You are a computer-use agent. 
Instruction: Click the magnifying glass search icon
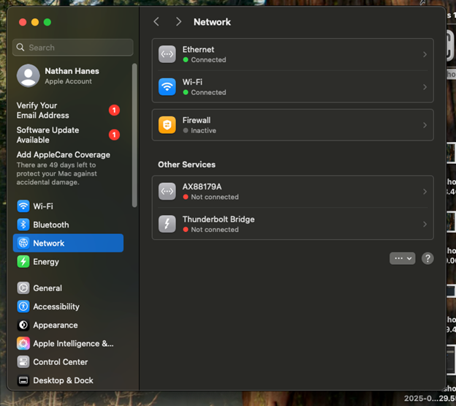pos(20,47)
